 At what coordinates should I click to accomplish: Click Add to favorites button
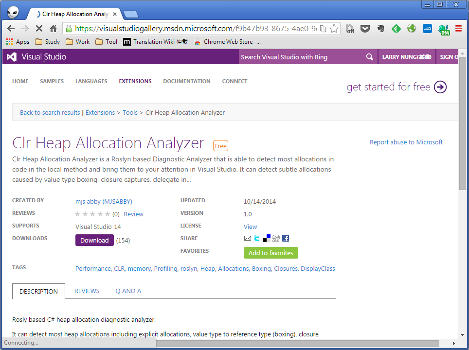click(271, 253)
